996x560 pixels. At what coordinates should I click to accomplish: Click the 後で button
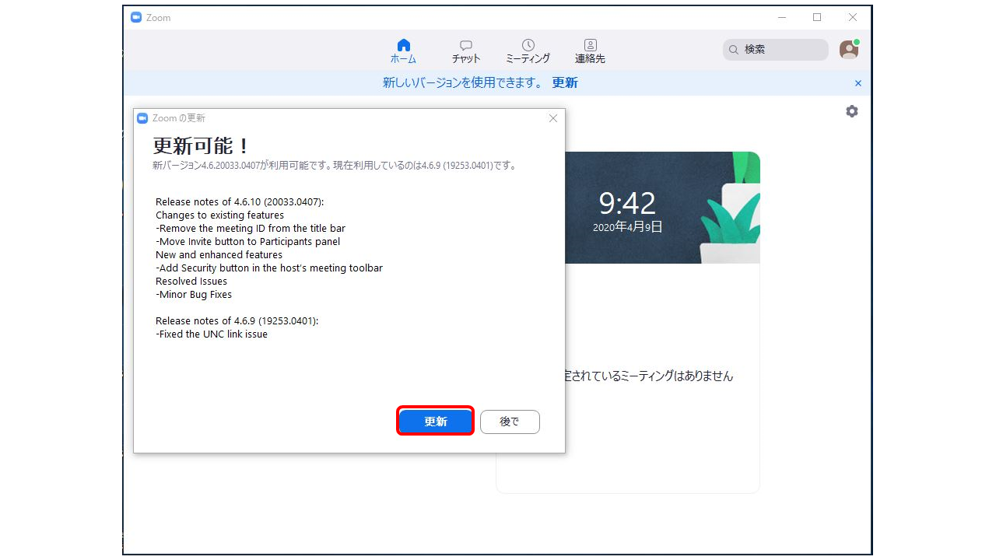pyautogui.click(x=510, y=422)
